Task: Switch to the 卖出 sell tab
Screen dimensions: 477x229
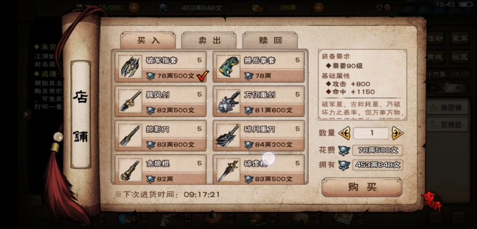Action: pos(209,41)
